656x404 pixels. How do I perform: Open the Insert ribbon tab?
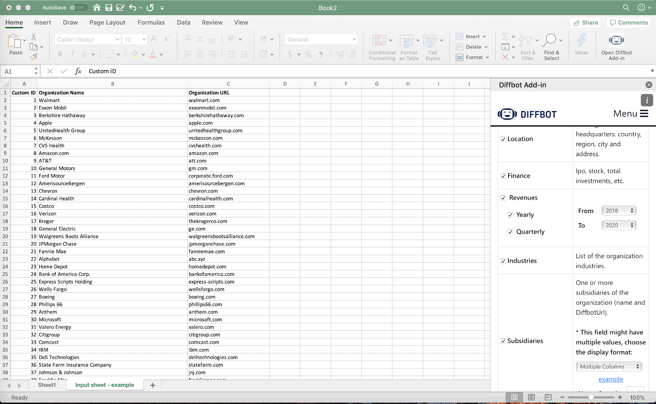43,23
